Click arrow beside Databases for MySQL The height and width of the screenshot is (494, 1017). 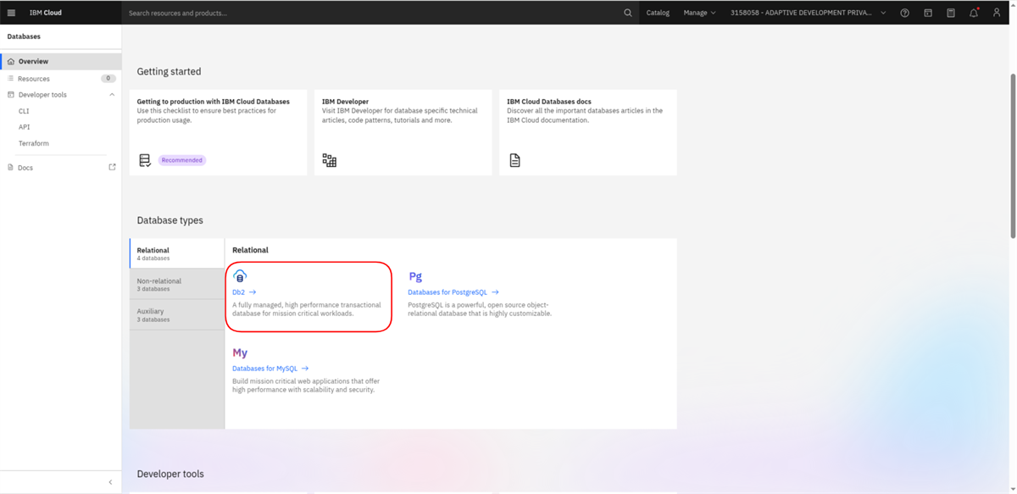(305, 369)
